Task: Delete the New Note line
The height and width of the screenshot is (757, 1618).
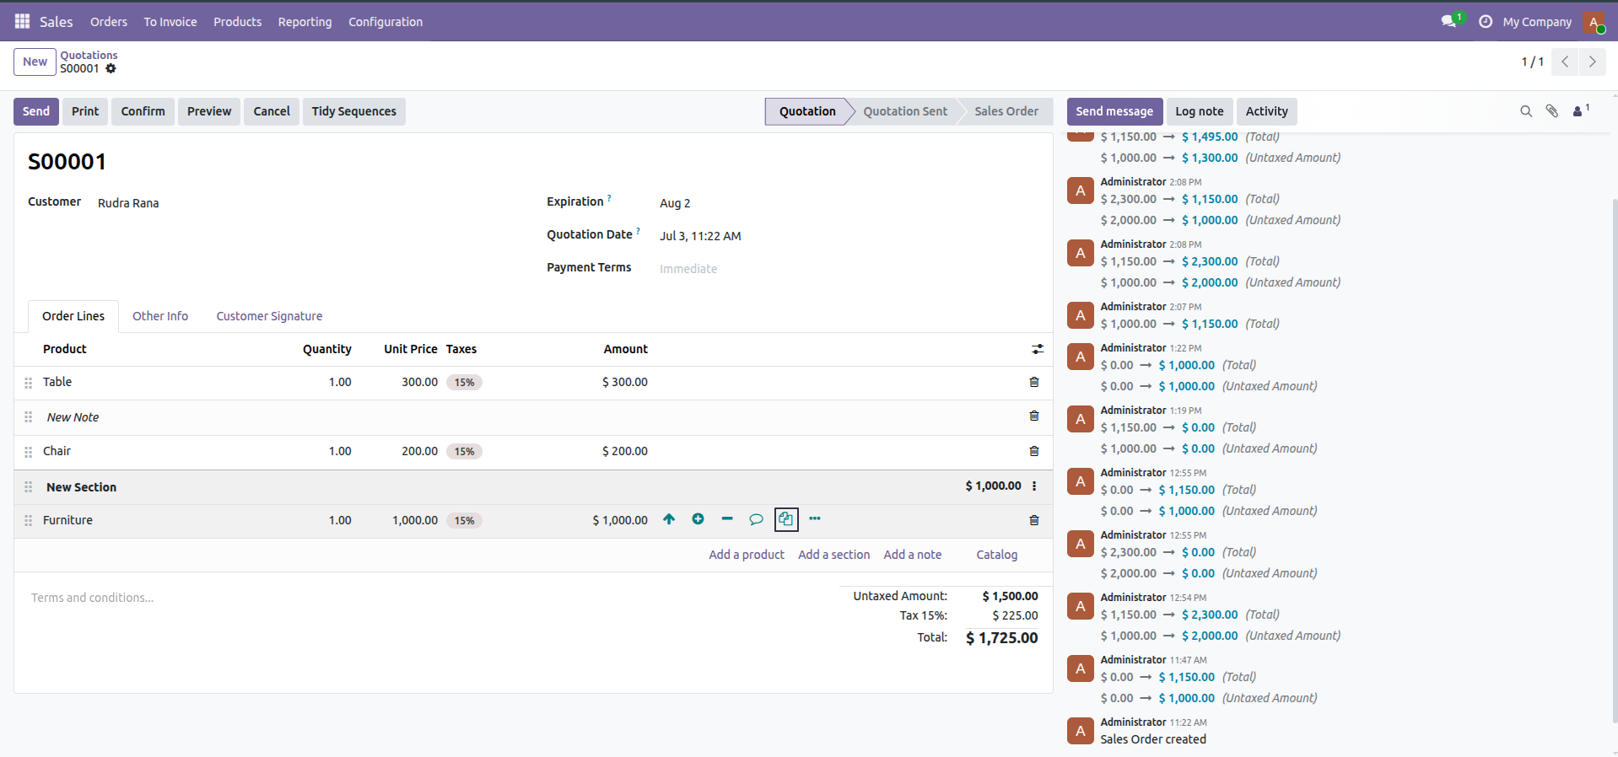Action: pyautogui.click(x=1034, y=416)
